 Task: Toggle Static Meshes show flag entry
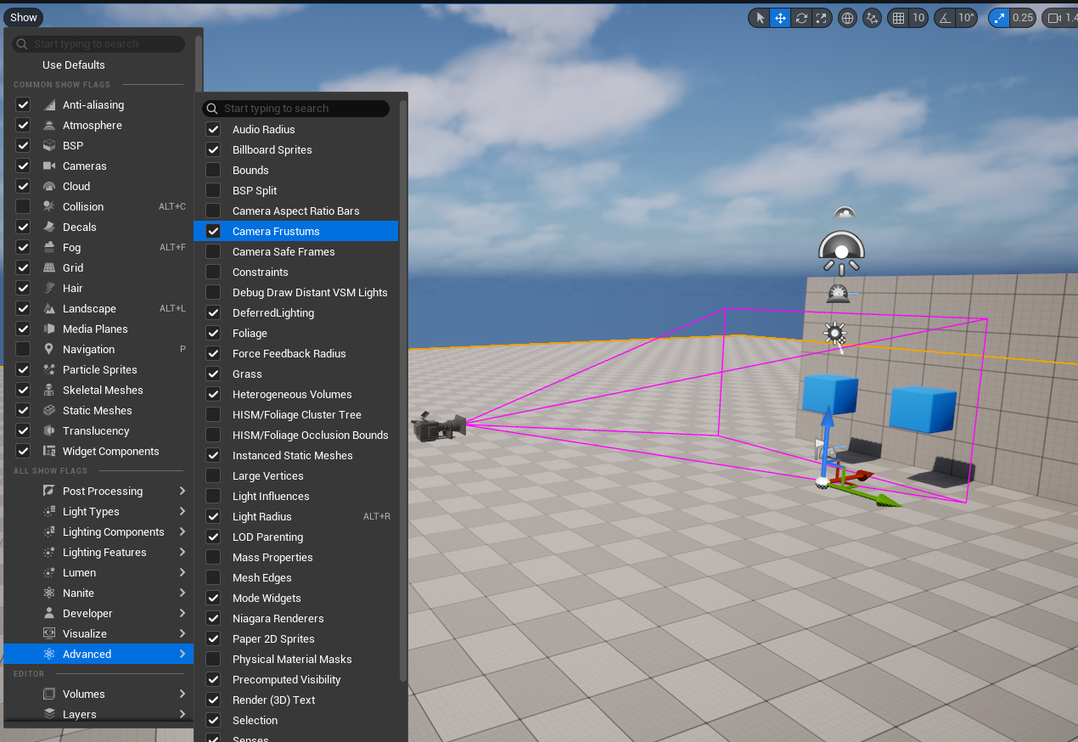point(98,410)
